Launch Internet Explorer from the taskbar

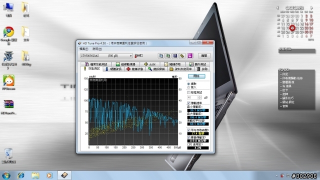tap(21, 175)
